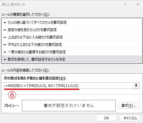Click the help question mark icon
The width and height of the screenshot is (143, 123).
click(x=125, y=4)
